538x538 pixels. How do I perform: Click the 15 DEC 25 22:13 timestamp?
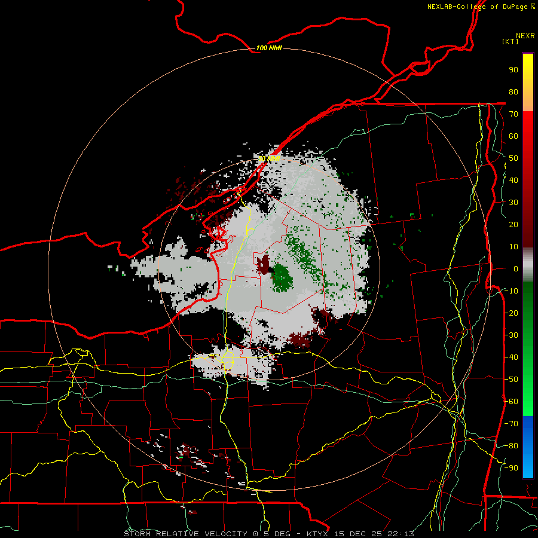[374, 534]
